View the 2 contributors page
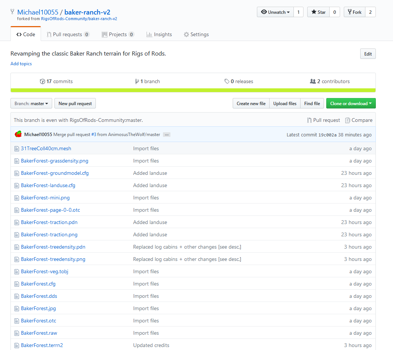 (x=330, y=81)
